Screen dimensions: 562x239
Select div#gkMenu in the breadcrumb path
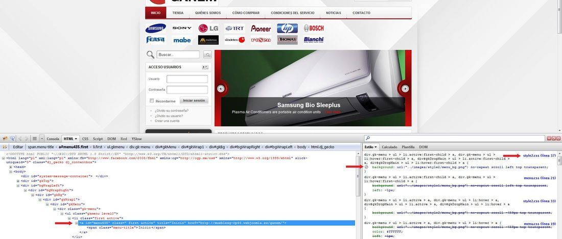[x=166, y=147]
